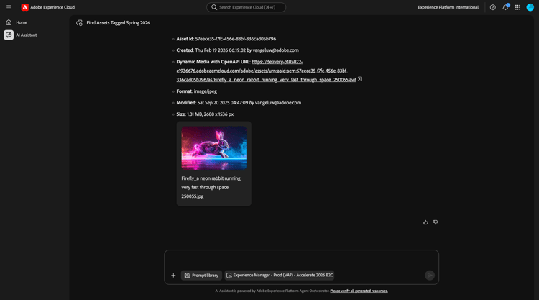Open Please verify all generated responses link
This screenshot has height=300, width=539.
tap(359, 291)
